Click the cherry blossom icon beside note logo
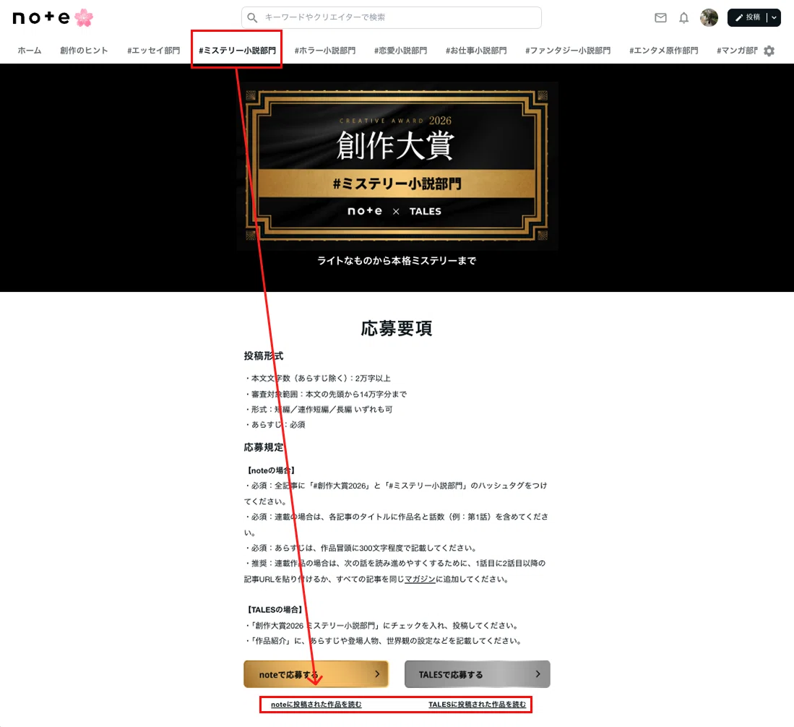794x727 pixels. click(x=84, y=18)
